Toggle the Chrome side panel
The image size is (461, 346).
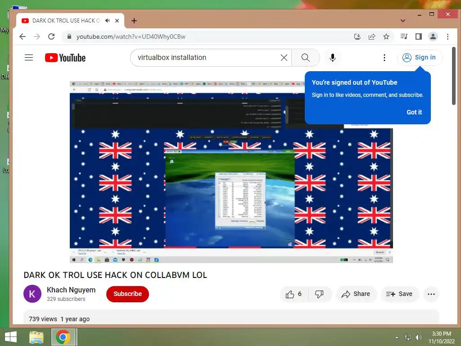click(x=419, y=36)
